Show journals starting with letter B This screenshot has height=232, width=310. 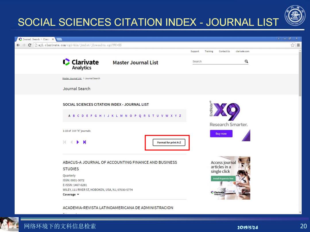coord(74,116)
